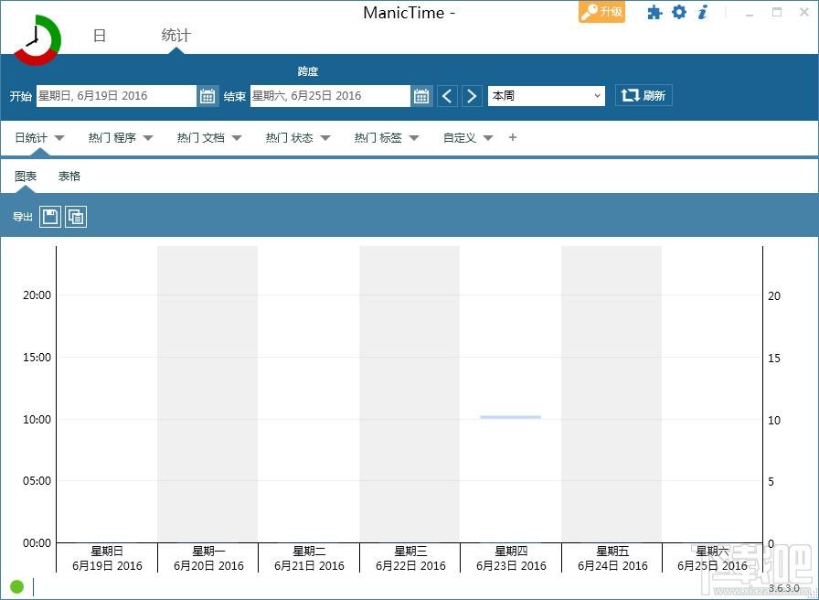Click the 导出 export label
Viewport: 819px width, 600px height.
click(x=23, y=217)
